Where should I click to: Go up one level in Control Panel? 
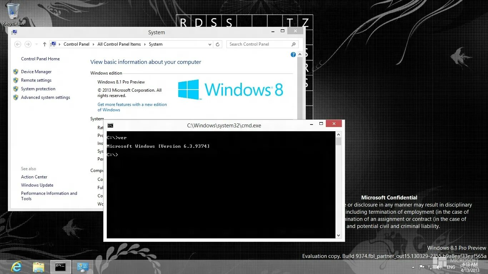[x=44, y=44]
